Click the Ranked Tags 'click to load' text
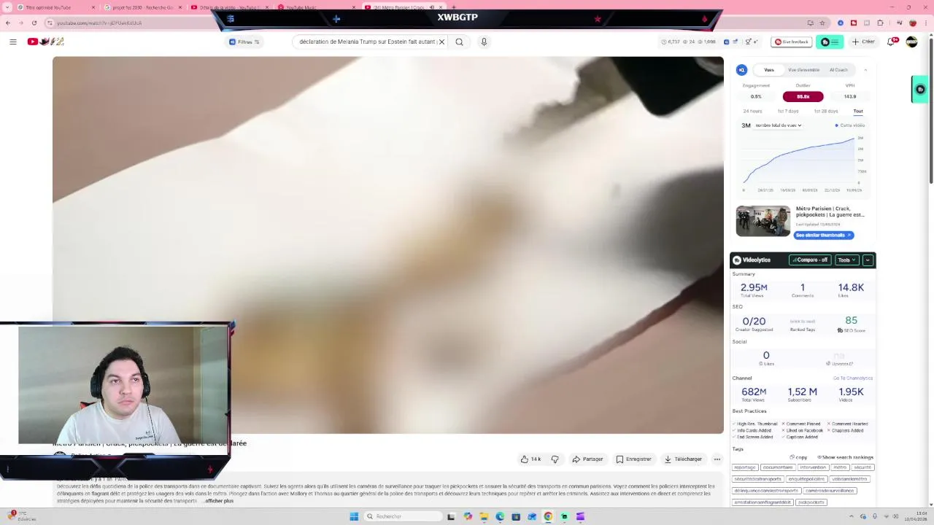The height and width of the screenshot is (525, 934). (x=803, y=321)
